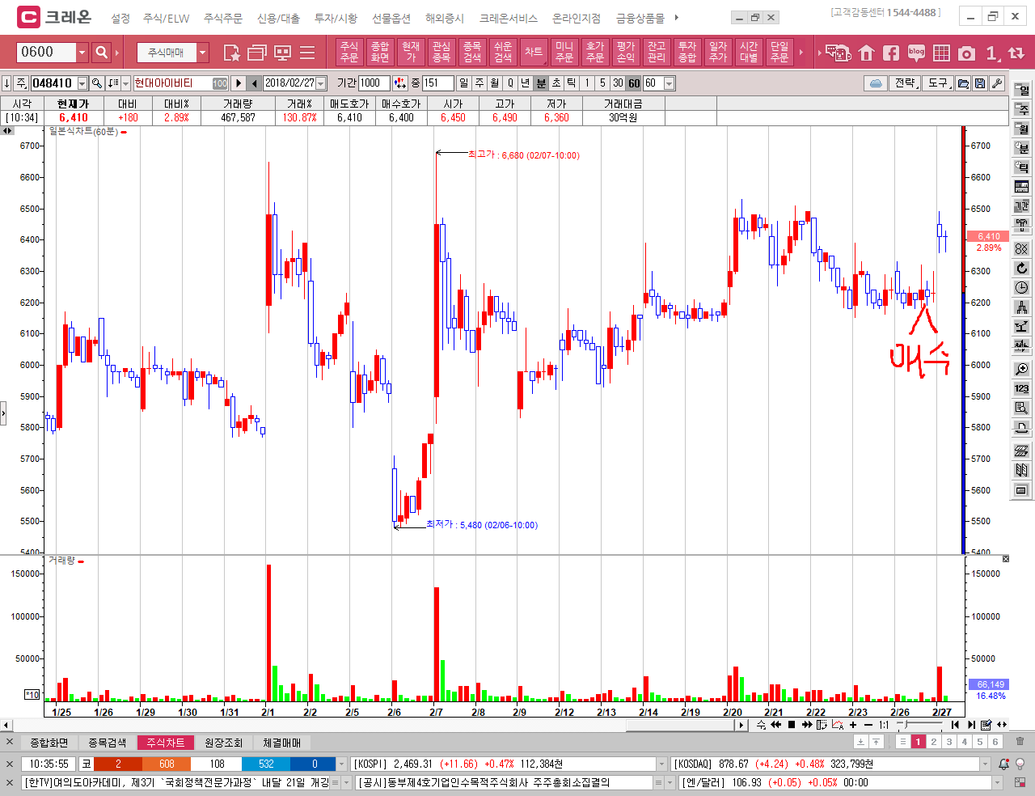Switch to the 종목검색 bottom tab
This screenshot has width=1035, height=796.
pyautogui.click(x=108, y=743)
